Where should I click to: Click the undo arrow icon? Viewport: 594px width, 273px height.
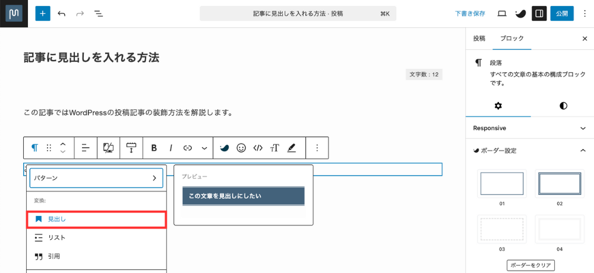point(62,13)
